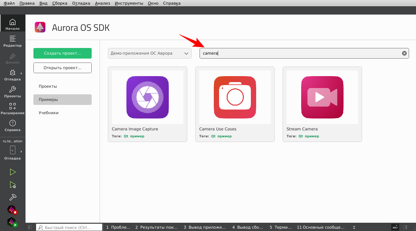Click the green Run button
Screen dimensions: 416x231
pyautogui.click(x=13, y=172)
